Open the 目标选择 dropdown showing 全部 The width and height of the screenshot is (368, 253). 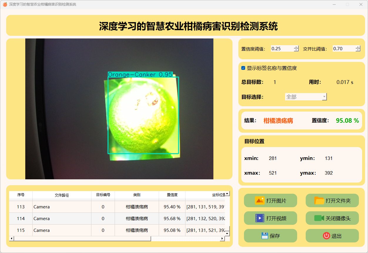pyautogui.click(x=306, y=97)
